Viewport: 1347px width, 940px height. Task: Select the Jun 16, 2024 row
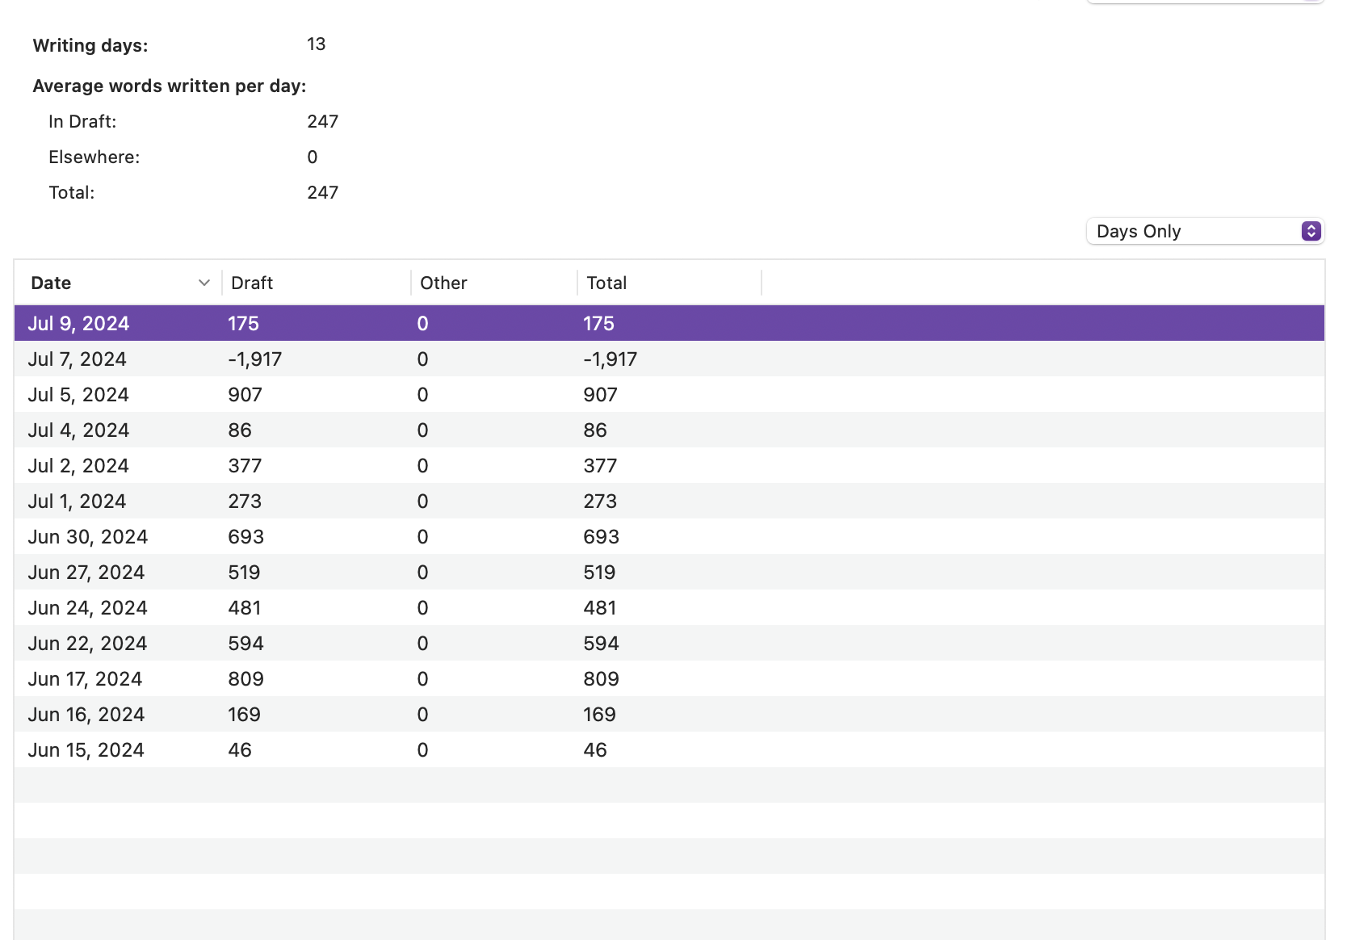pos(669,714)
